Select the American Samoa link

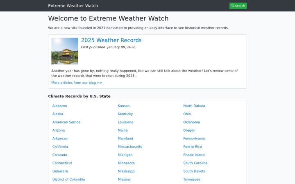tap(66, 122)
